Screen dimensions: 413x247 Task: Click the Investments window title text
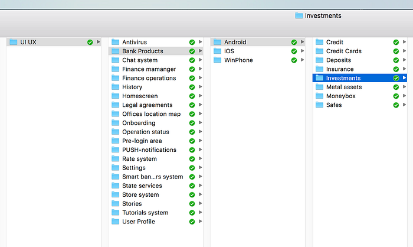323,16
